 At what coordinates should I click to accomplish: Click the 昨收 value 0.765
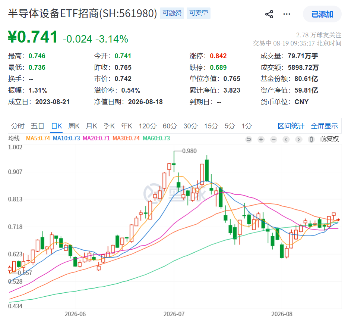click(123, 68)
